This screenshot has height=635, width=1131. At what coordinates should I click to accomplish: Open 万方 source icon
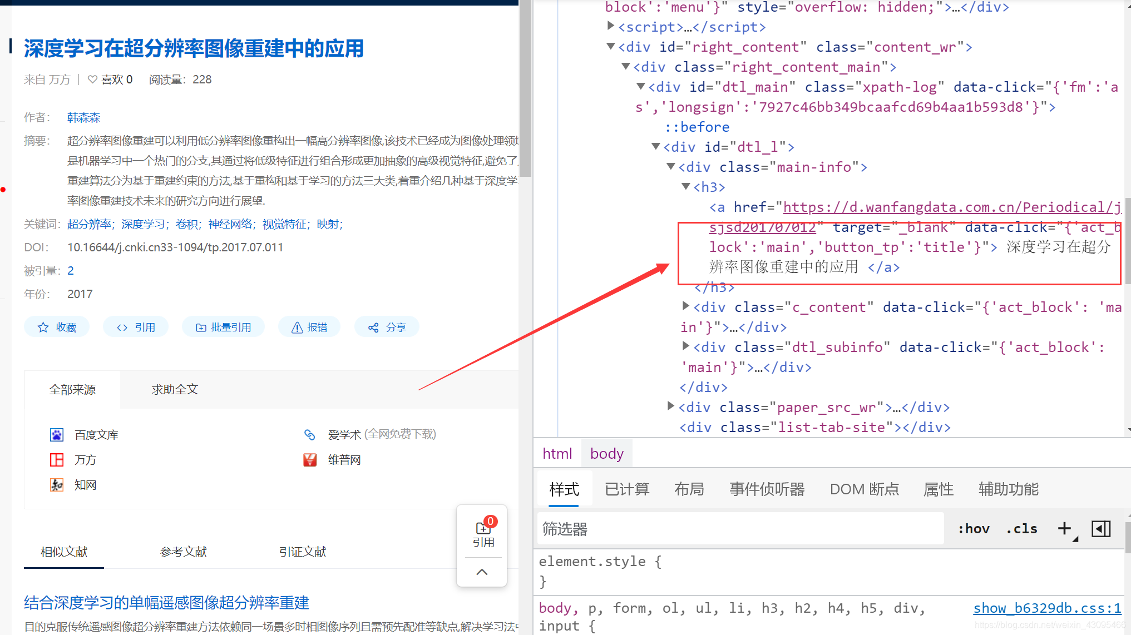tap(57, 460)
